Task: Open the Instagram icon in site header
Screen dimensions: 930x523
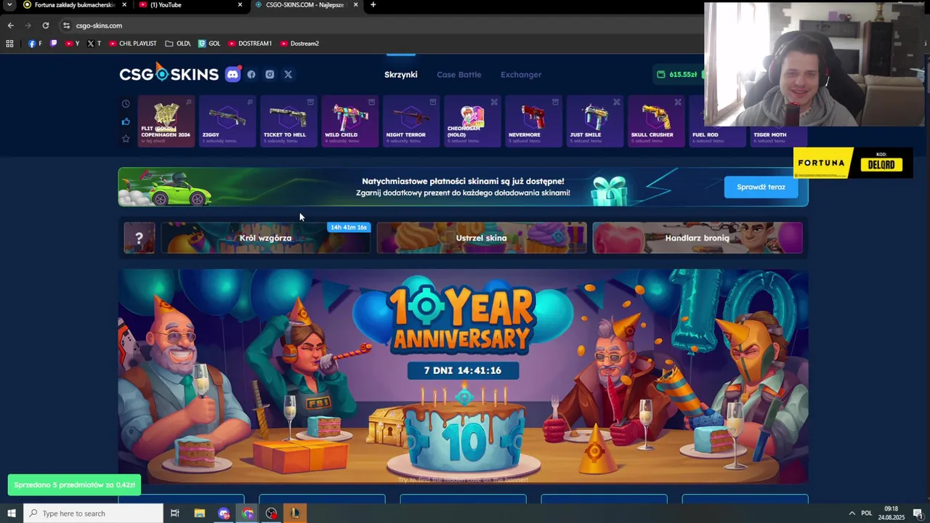Action: 270,74
